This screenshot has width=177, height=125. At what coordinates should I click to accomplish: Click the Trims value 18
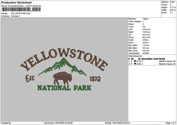point(144,27)
